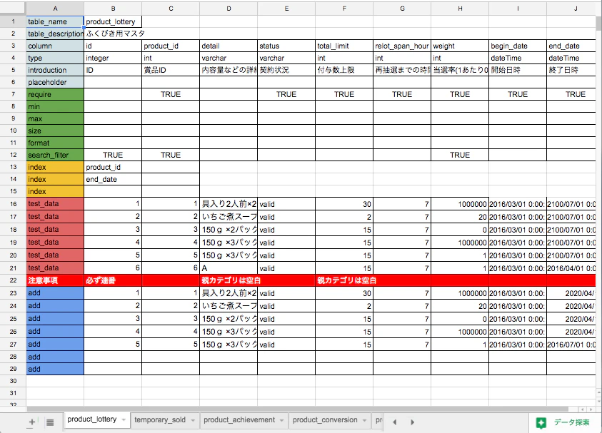Select the dateTime type cell under begin_date

(518, 58)
